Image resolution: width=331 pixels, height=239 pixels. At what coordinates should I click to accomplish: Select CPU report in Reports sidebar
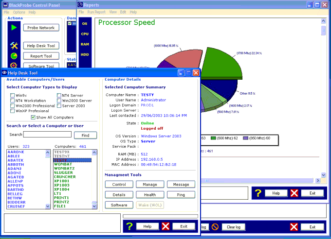coord(85,34)
